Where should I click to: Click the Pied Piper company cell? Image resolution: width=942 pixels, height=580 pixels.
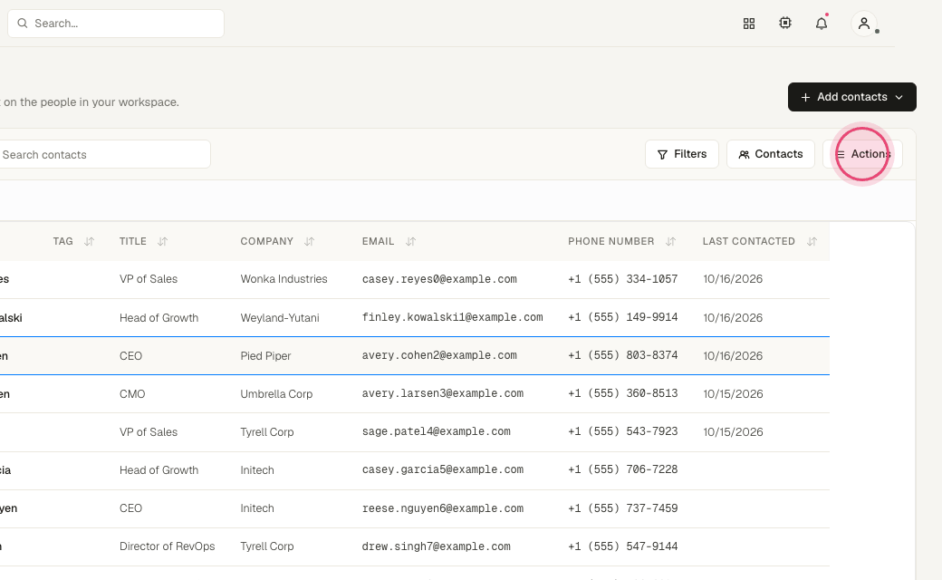point(265,356)
